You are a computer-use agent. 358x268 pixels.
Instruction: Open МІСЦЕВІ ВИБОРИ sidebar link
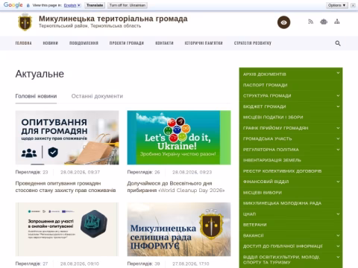263,193
